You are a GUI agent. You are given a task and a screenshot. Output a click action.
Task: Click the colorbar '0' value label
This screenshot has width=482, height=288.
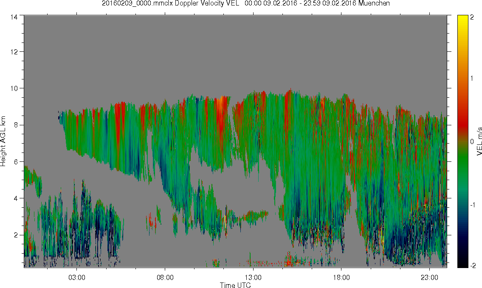472,141
